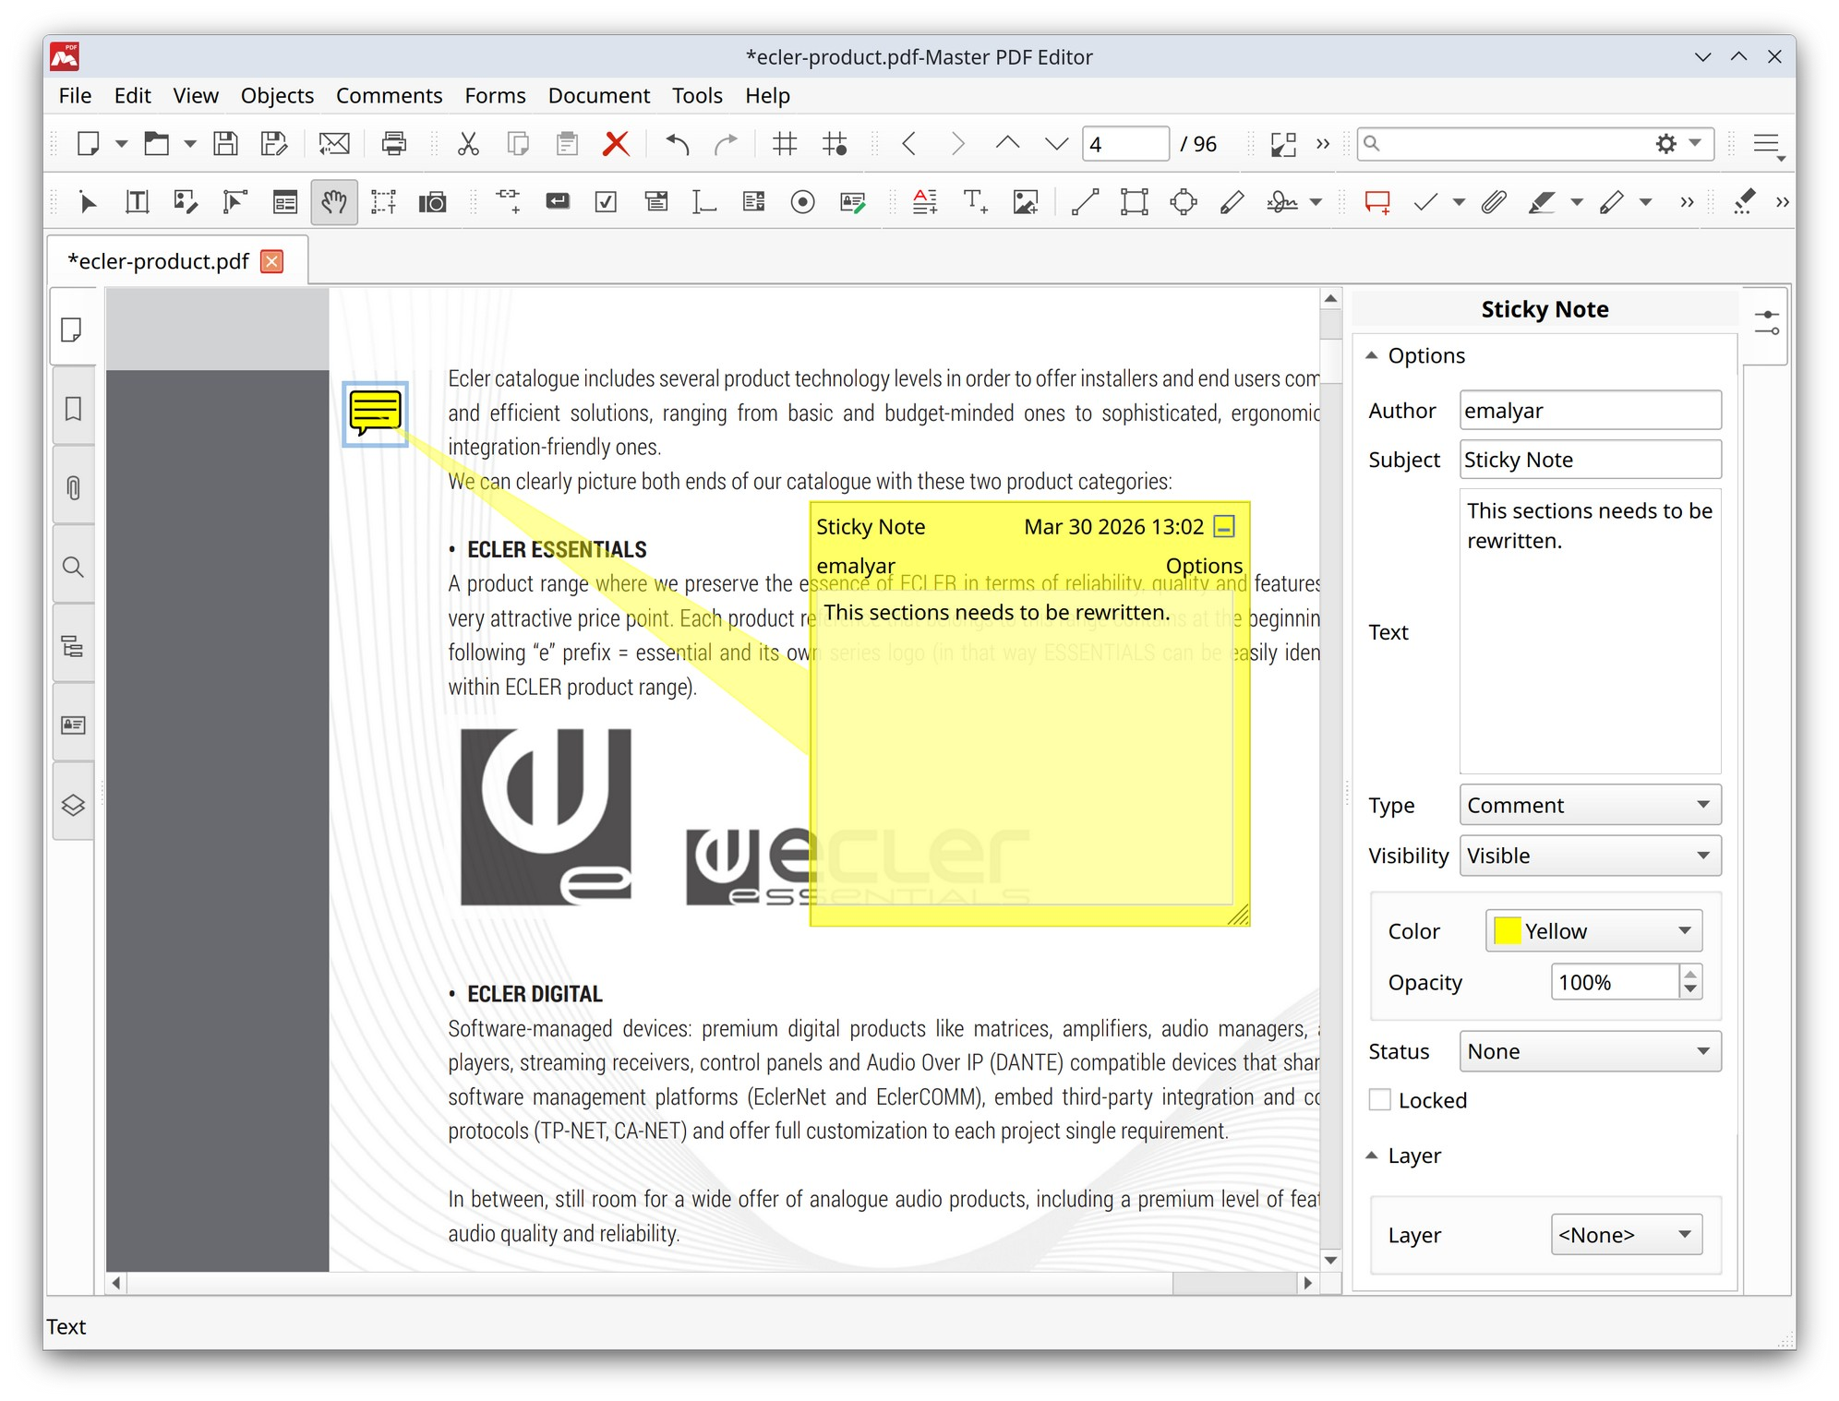Click the Save document icon
The image size is (1839, 1401).
(x=225, y=143)
